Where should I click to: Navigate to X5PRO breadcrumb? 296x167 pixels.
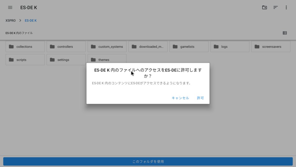coord(11,21)
